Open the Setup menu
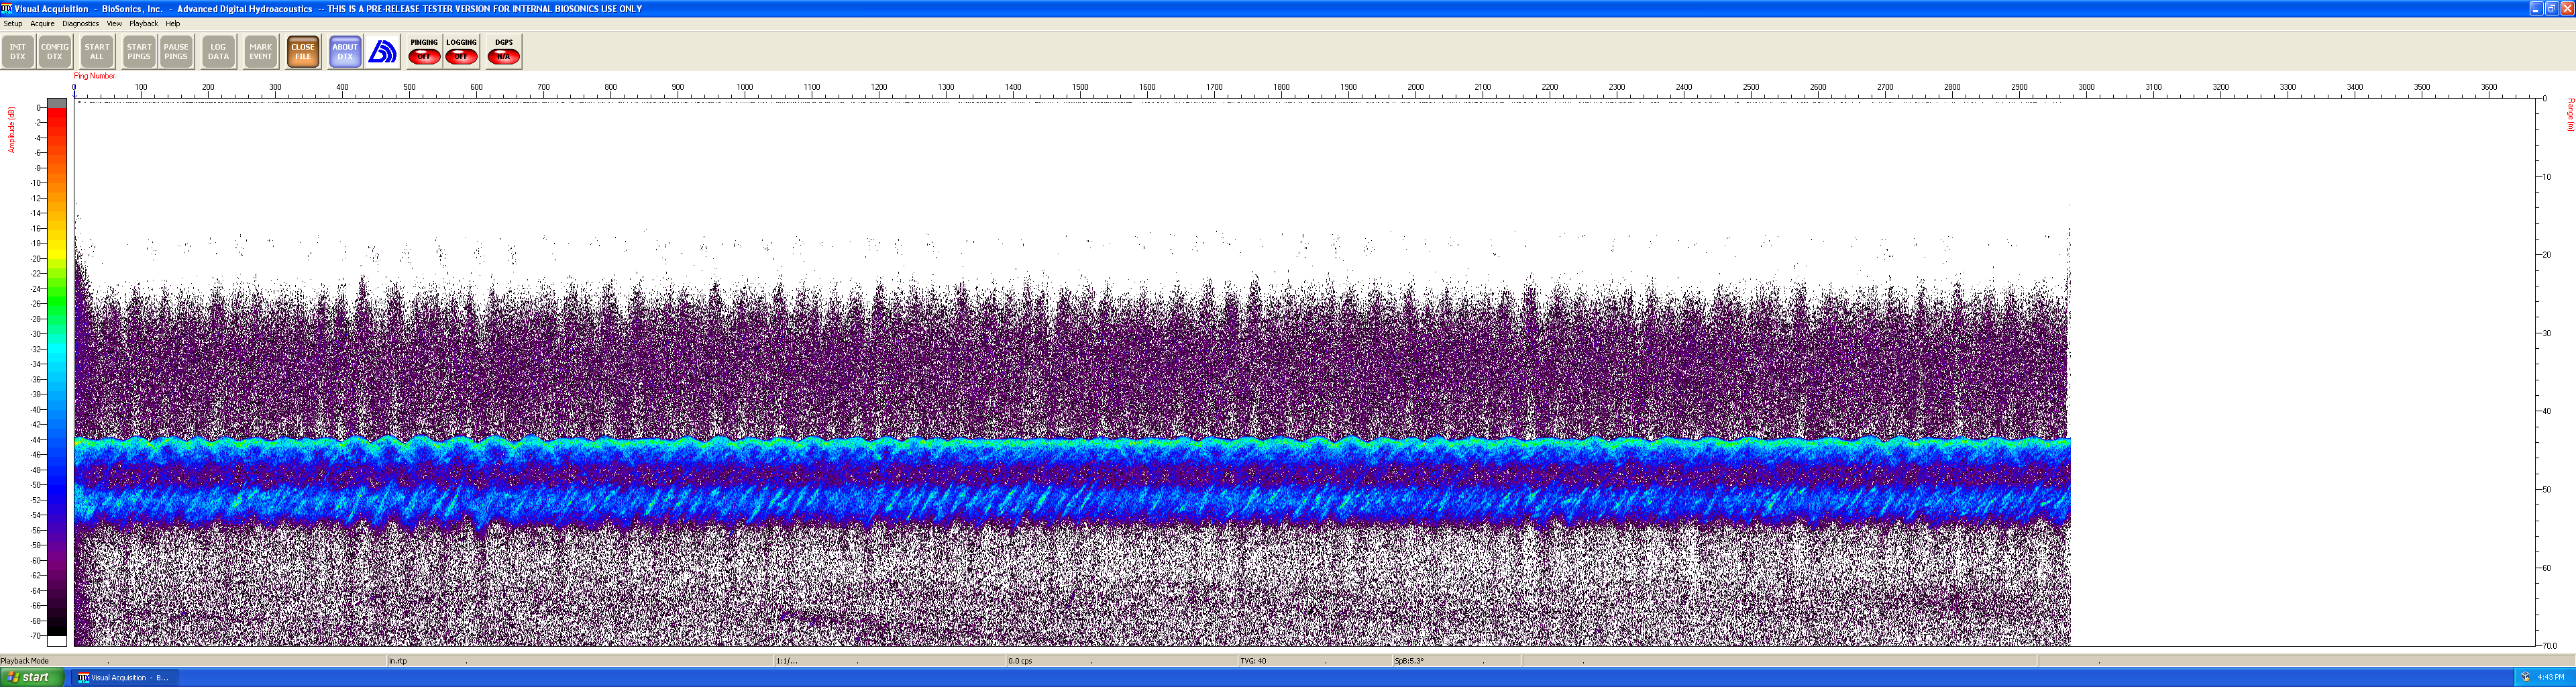 point(13,23)
